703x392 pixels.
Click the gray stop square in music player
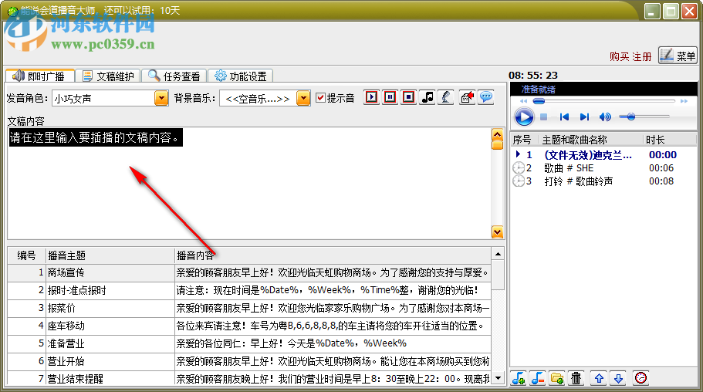(543, 117)
